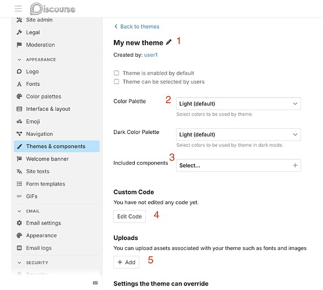Click the Add upload button
The image size is (323, 290).
pyautogui.click(x=126, y=262)
